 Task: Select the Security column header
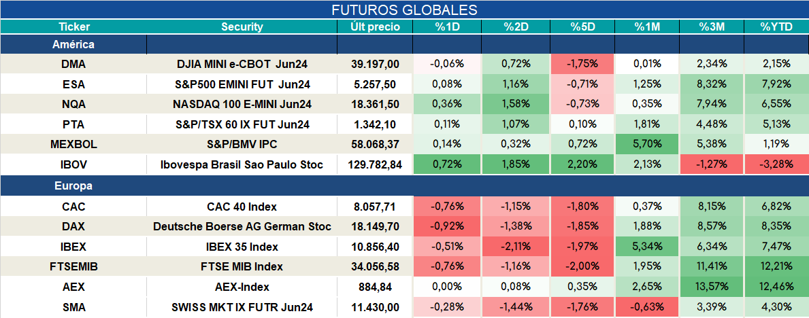coord(242,27)
